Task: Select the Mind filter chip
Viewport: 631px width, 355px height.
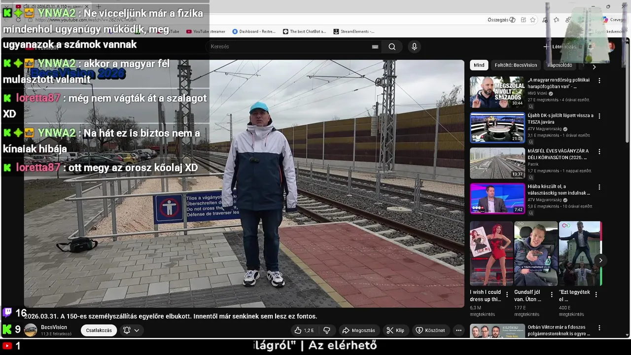Action: pyautogui.click(x=479, y=65)
